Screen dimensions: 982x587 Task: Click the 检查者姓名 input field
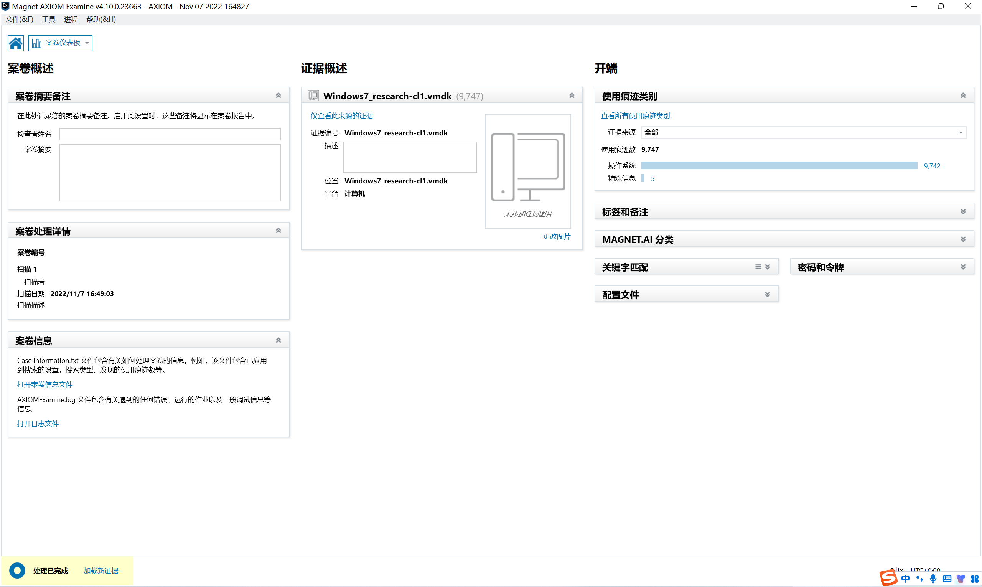tap(170, 134)
